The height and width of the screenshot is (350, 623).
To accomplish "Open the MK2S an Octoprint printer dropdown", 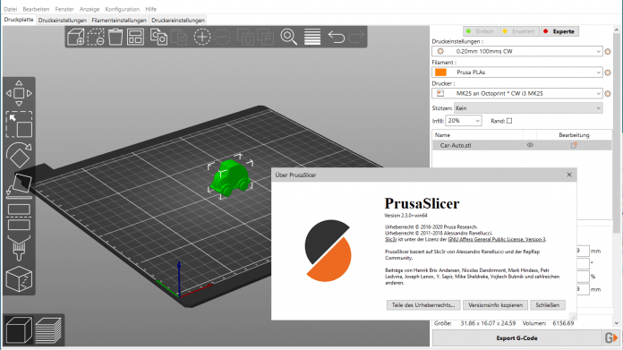I will [x=517, y=93].
